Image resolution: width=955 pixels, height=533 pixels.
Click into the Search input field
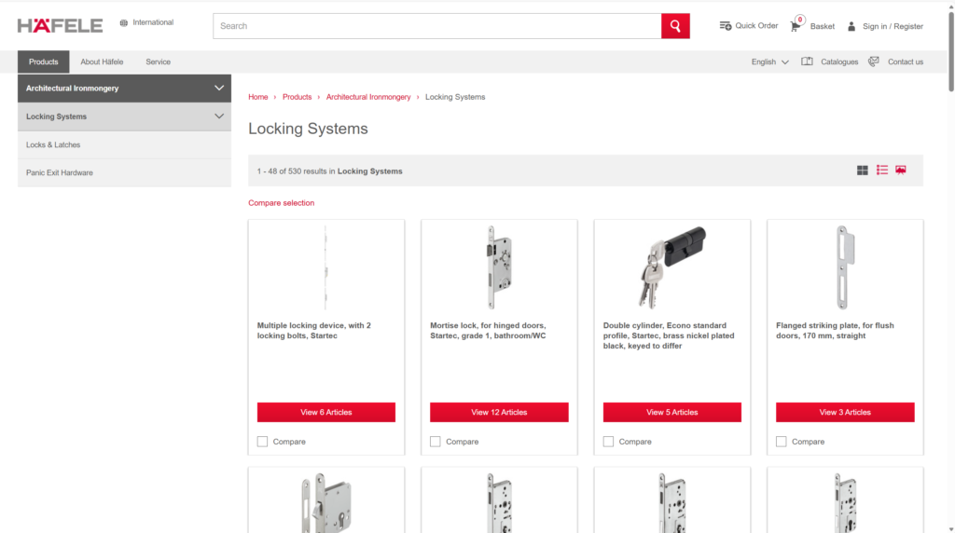click(436, 26)
